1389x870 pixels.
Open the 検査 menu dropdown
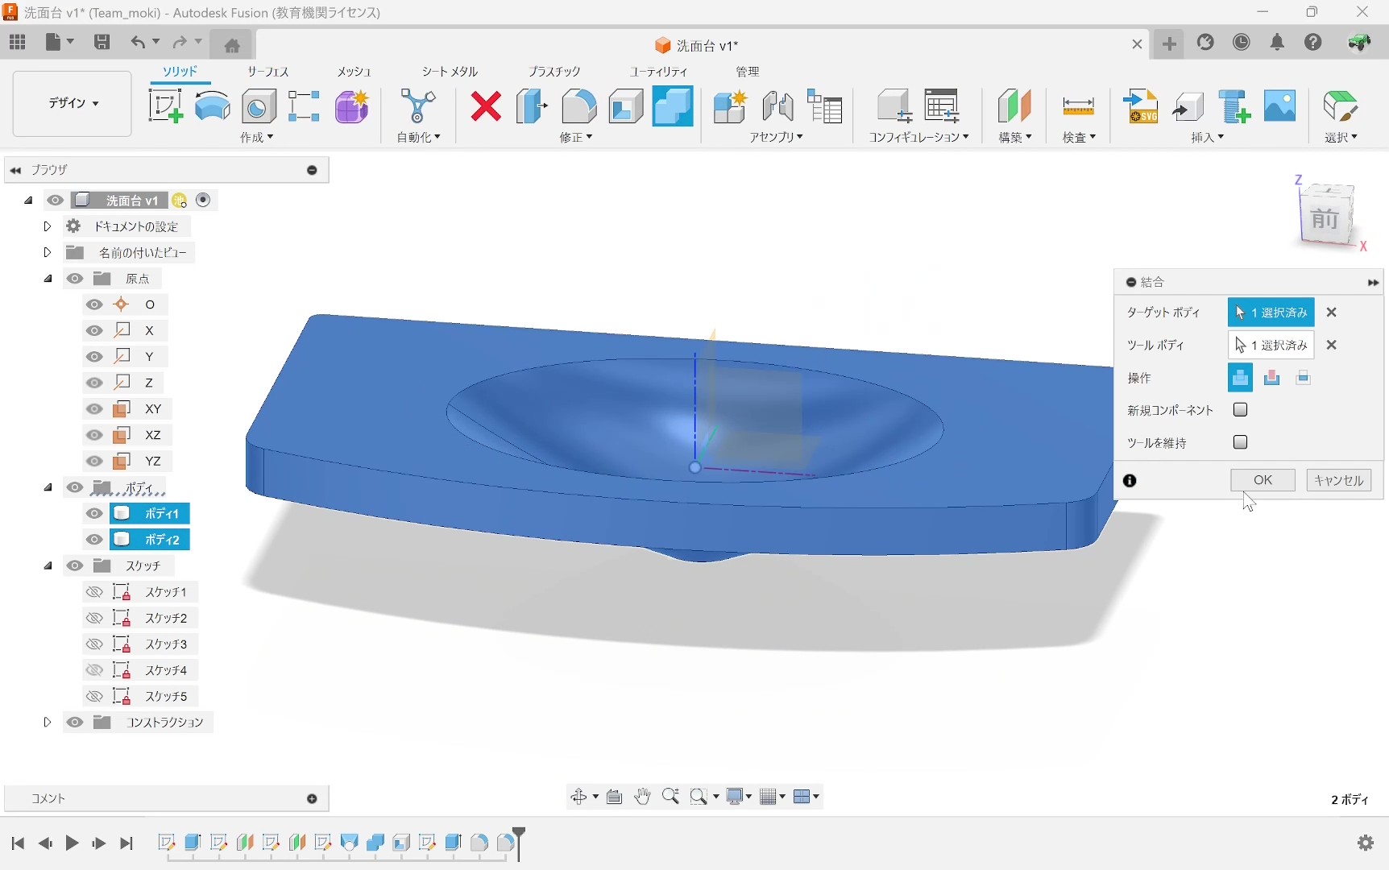pyautogui.click(x=1080, y=137)
